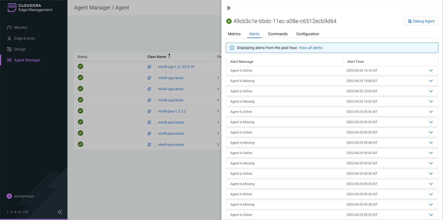Screen dimensions: 443x220
Task: Expand the 09:43 IST Agent Is Online alert
Action: (431, 153)
